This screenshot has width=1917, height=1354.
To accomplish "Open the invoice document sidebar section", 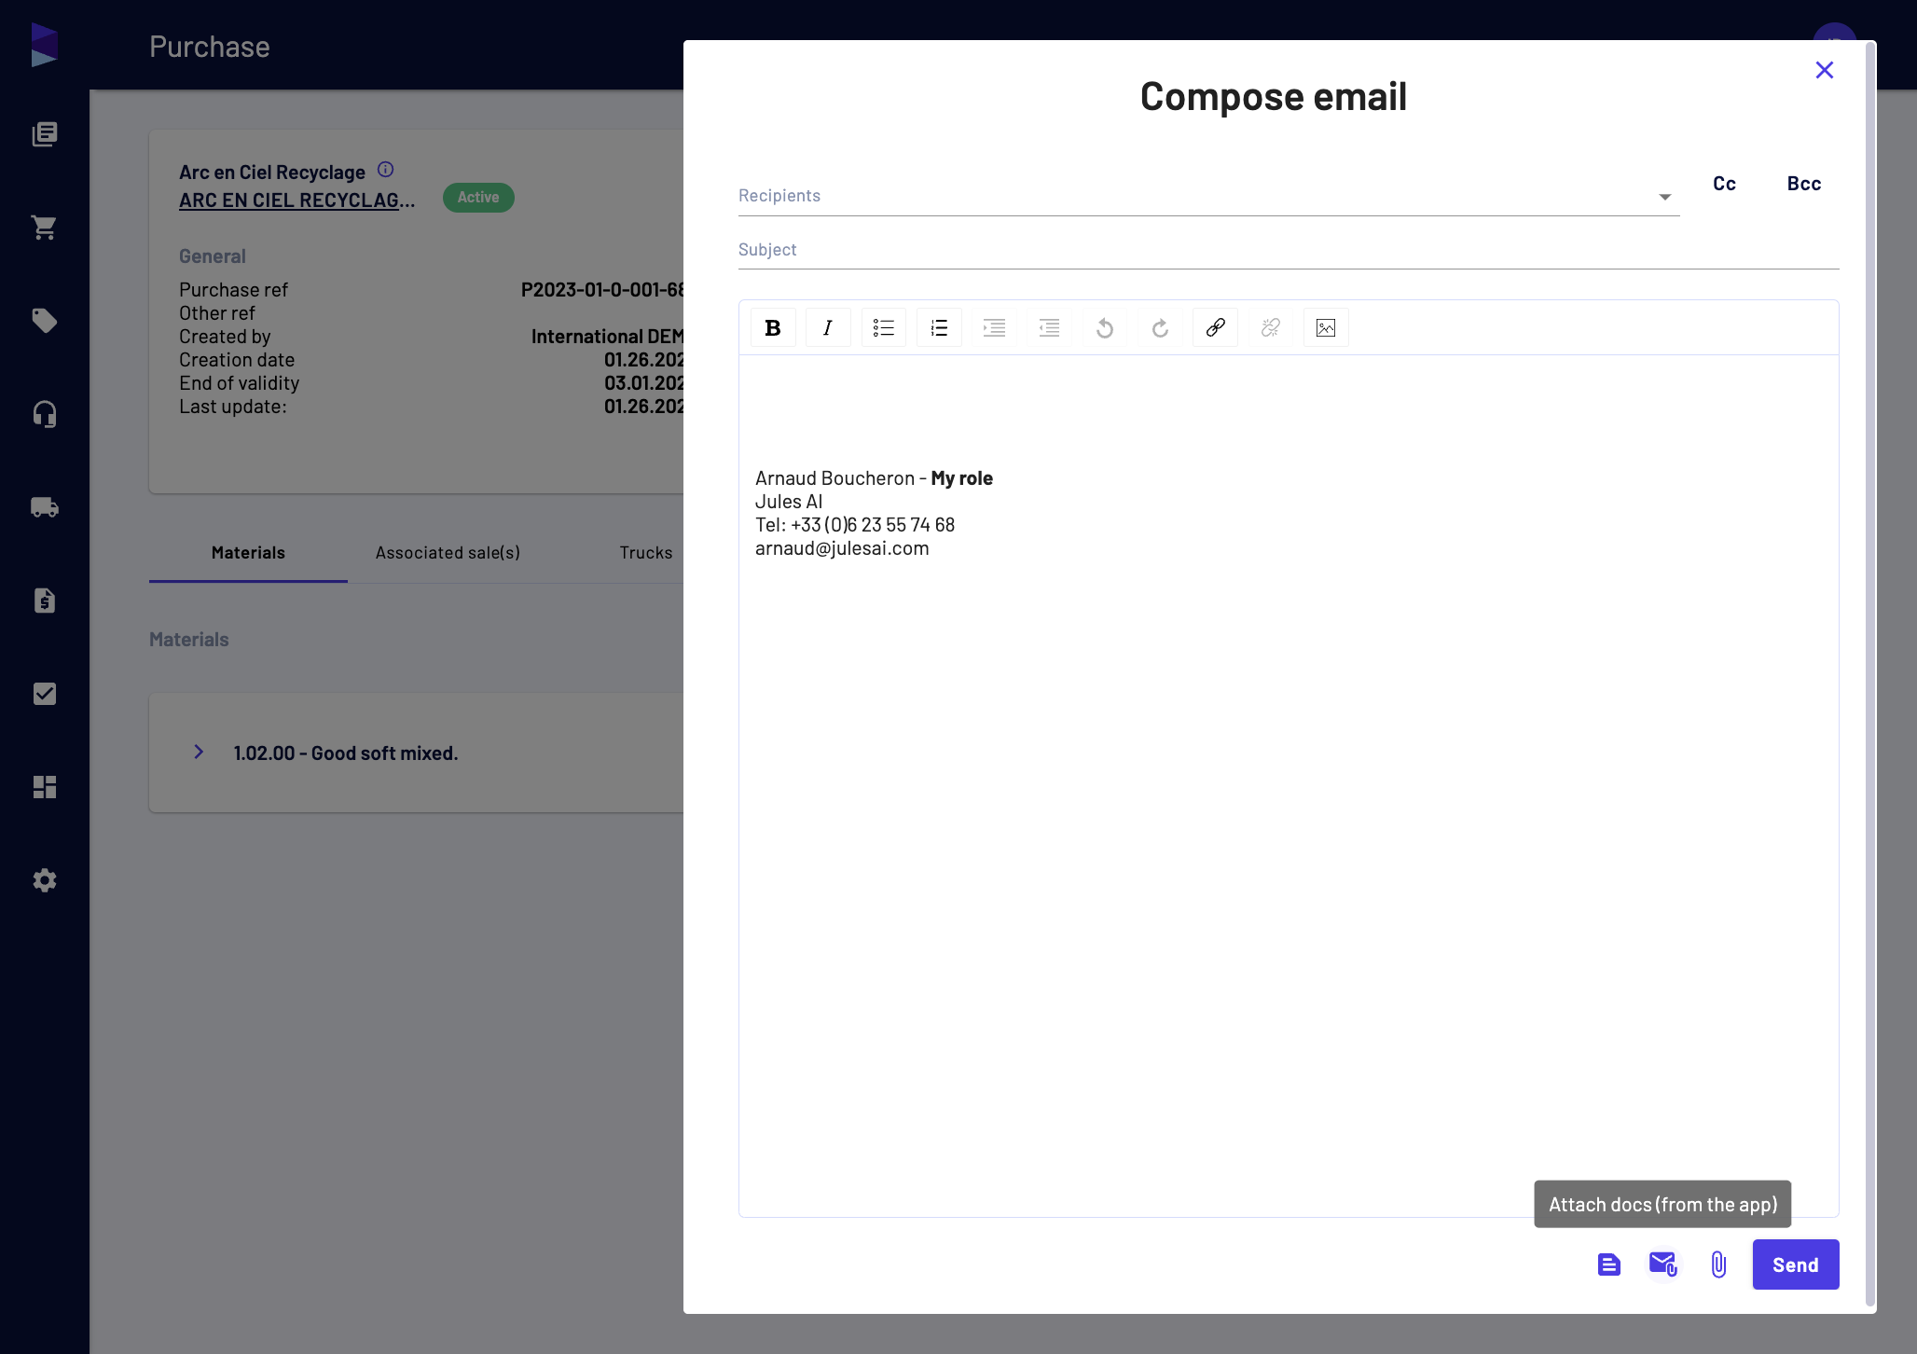I will pos(44,601).
